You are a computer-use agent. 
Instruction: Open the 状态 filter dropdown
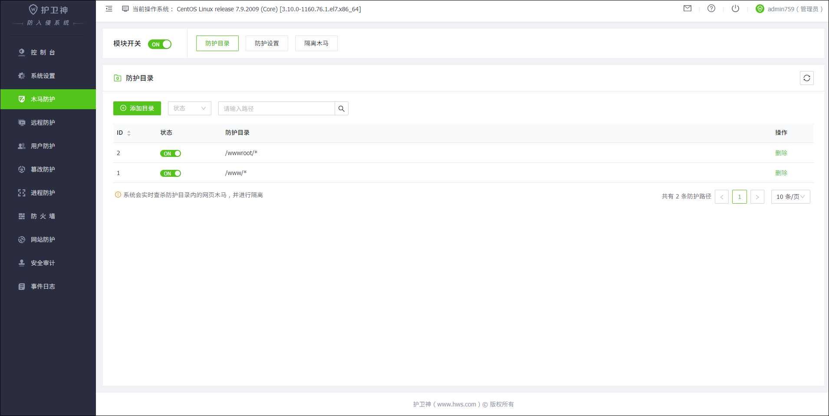click(x=190, y=108)
